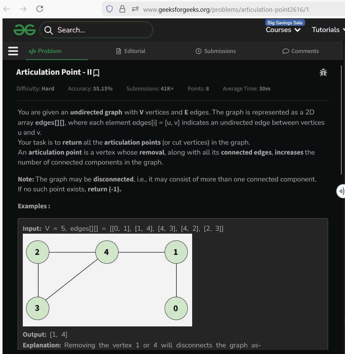This screenshot has width=345, height=354.
Task: Click the 'Average Time: 30m' text
Action: [247, 88]
